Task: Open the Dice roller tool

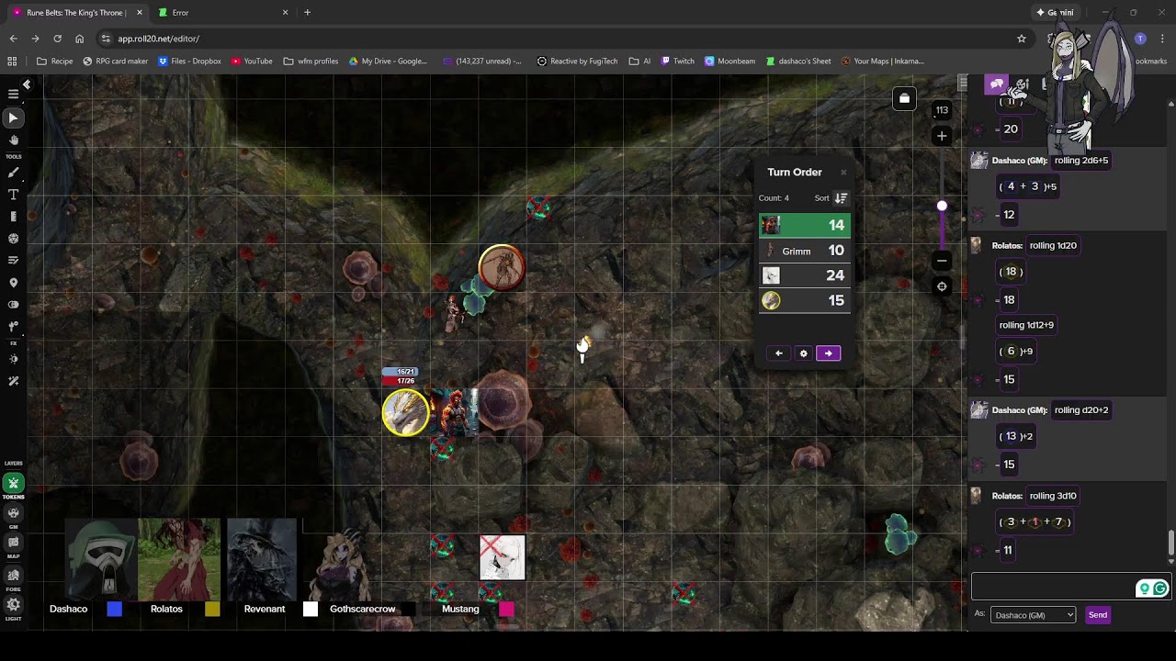Action: click(x=13, y=239)
